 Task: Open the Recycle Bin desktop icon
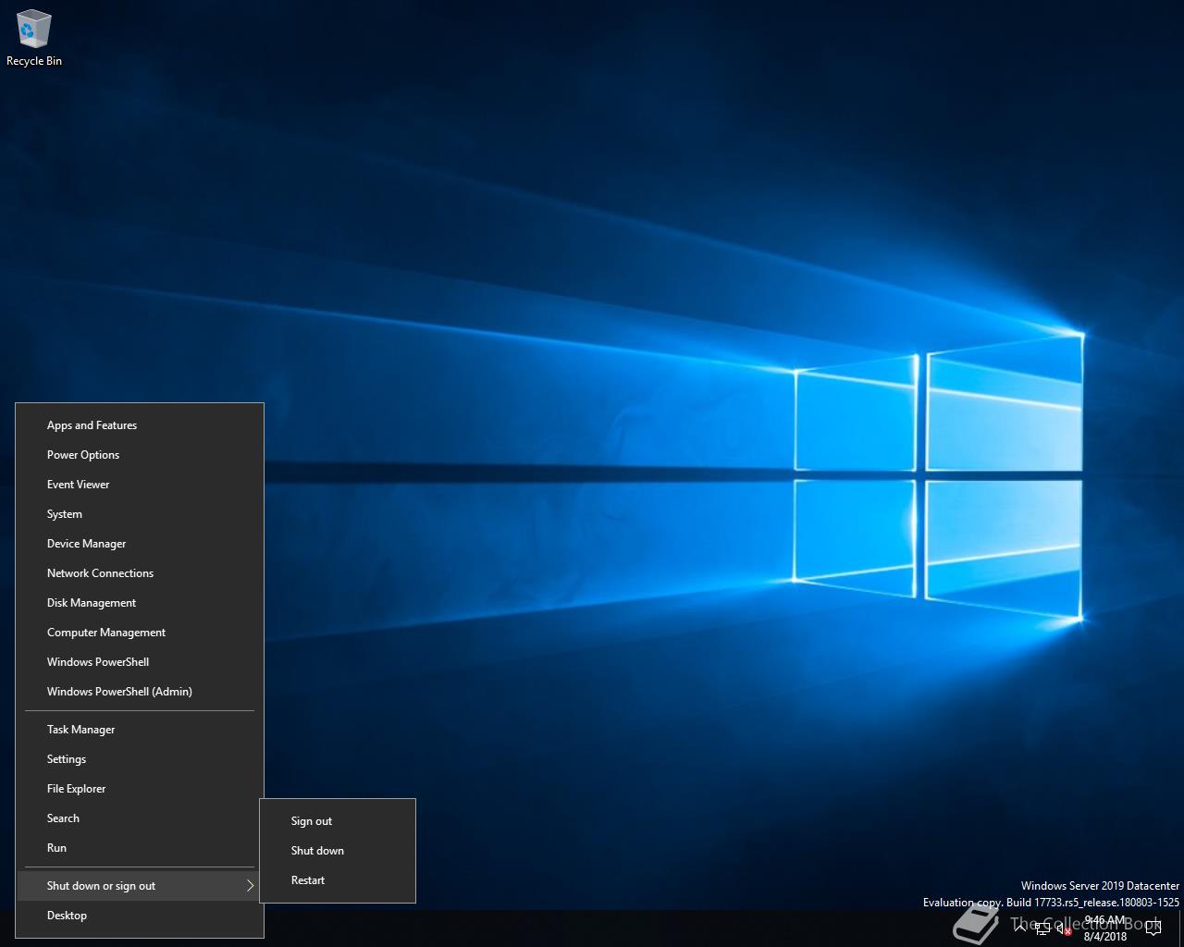pos(33,39)
